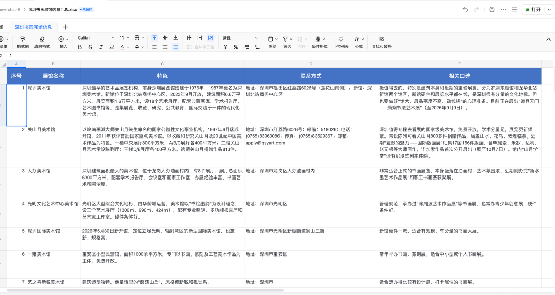Viewport: 555px width, 295px height.
Task: Center text horizontally
Action: pyautogui.click(x=165, y=47)
